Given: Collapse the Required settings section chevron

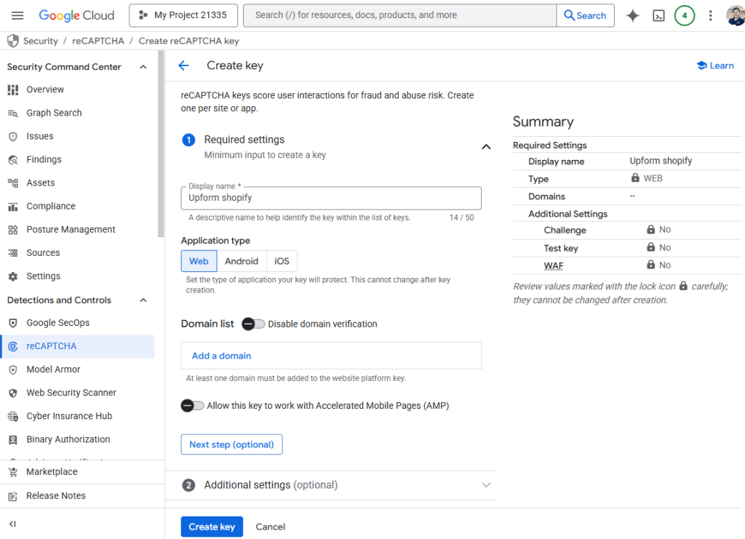Looking at the screenshot, I should pyautogui.click(x=486, y=147).
